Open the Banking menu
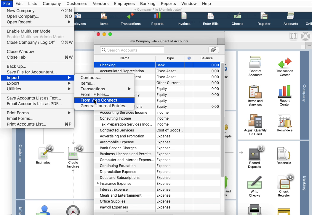Image resolution: width=312 pixels, height=215 pixels. [148, 4]
